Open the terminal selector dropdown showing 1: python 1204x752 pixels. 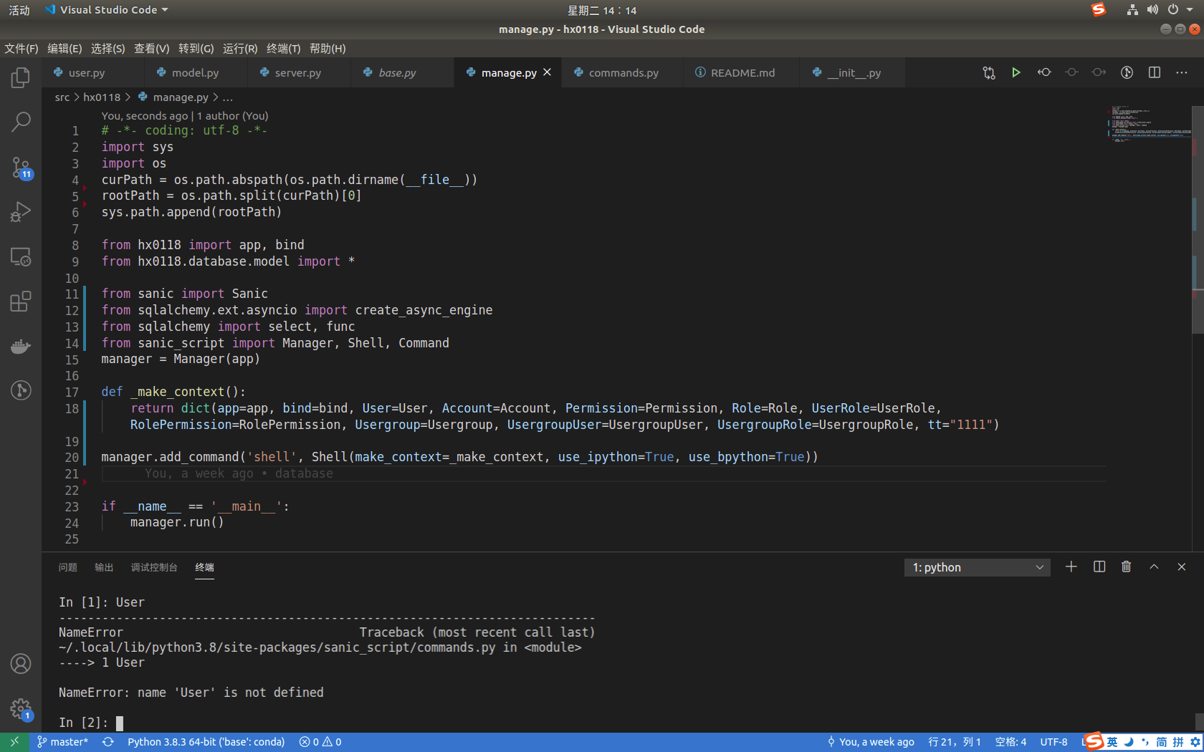(977, 567)
